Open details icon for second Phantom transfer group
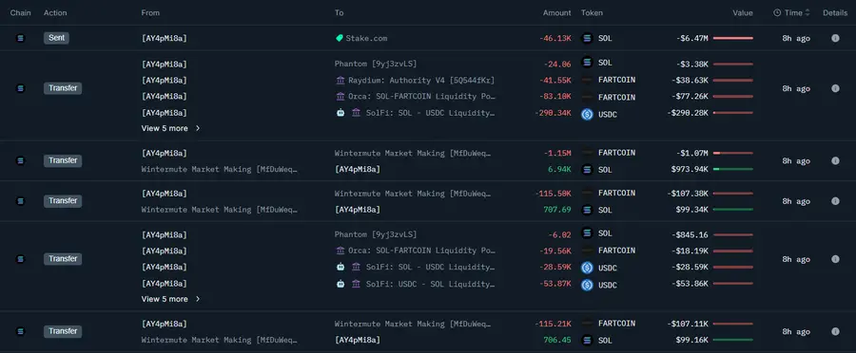This screenshot has height=353, width=856. [835, 259]
